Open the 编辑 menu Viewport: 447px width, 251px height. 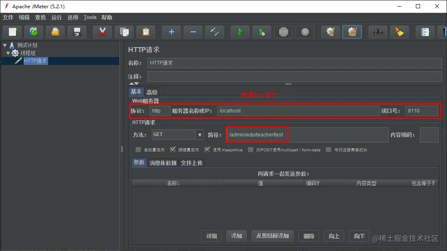tap(24, 17)
